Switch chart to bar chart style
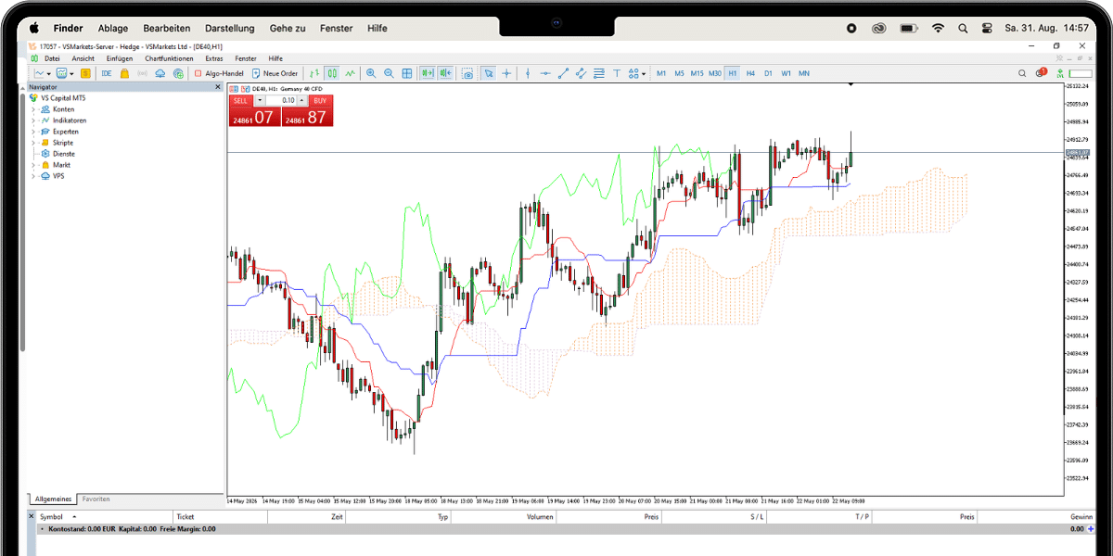Viewport: 1113px width, 556px height. pos(314,73)
